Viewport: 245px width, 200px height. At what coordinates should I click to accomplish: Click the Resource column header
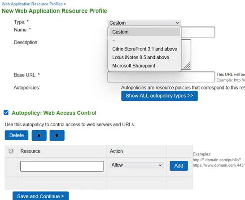[31, 151]
